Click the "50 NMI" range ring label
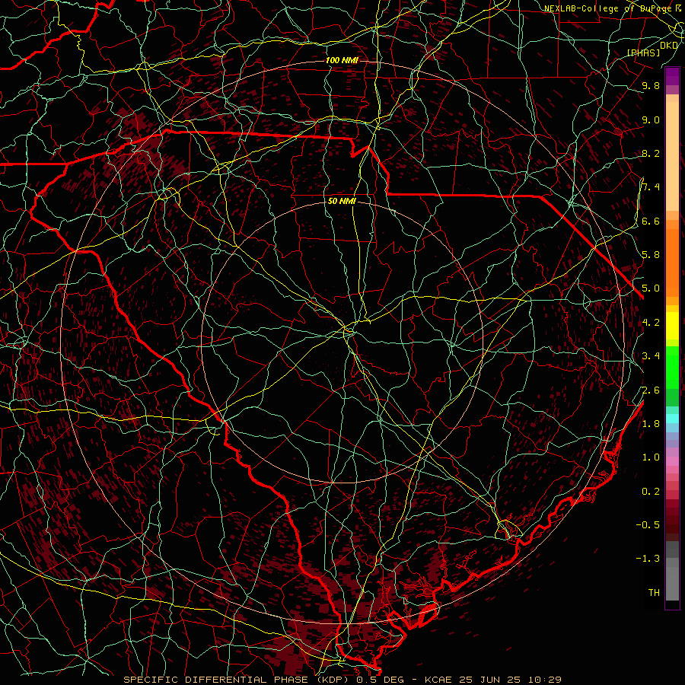Image resolution: width=685 pixels, height=685 pixels. pos(342,201)
